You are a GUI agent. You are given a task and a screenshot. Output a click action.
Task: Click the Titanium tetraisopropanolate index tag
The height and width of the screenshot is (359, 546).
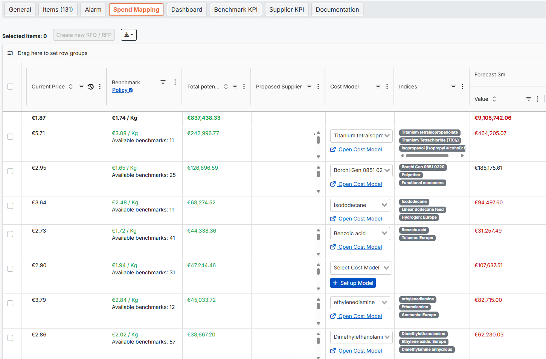430,132
